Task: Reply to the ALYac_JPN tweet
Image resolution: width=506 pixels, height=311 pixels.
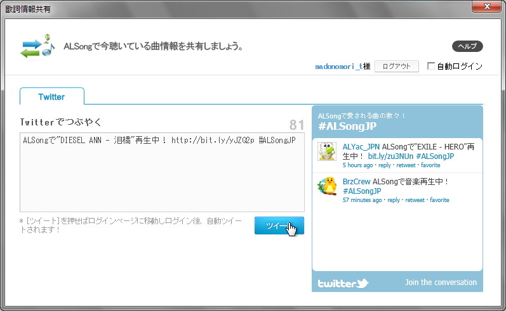Action: 384,165
